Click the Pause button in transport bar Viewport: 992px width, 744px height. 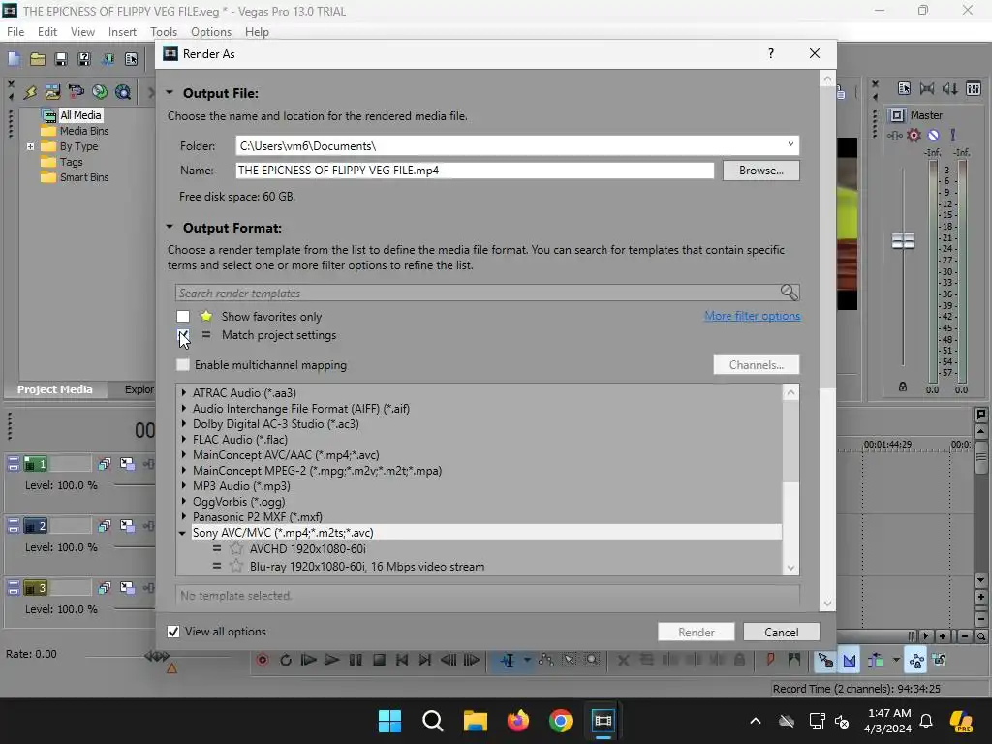point(356,660)
